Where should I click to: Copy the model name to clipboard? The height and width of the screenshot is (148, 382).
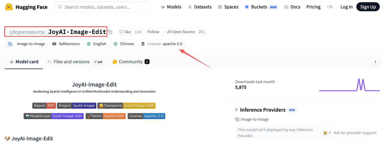pyautogui.click(x=110, y=32)
